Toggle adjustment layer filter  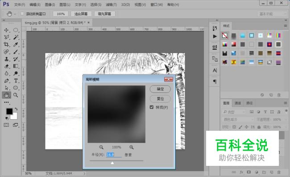point(259,112)
